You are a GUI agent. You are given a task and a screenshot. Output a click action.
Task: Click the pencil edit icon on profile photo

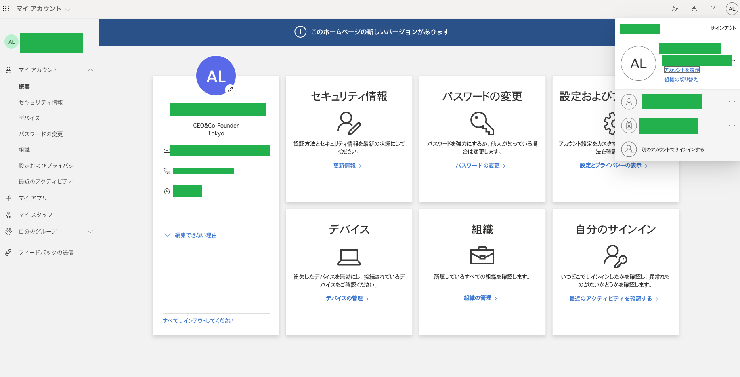230,90
